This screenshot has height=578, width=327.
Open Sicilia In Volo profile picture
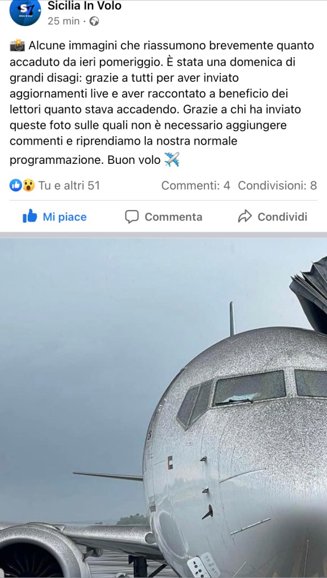25,12
